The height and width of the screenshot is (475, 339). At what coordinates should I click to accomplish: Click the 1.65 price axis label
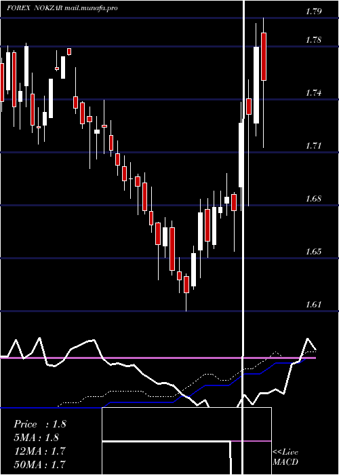(313, 252)
